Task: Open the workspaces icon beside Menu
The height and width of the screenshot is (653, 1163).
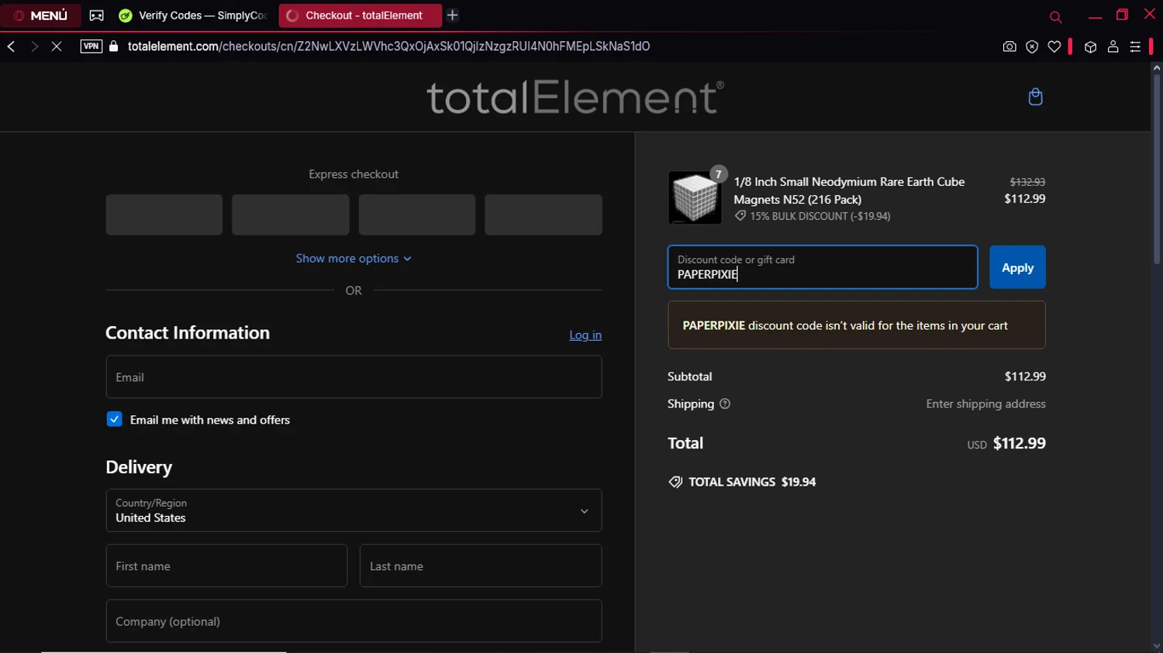Action: pyautogui.click(x=97, y=15)
